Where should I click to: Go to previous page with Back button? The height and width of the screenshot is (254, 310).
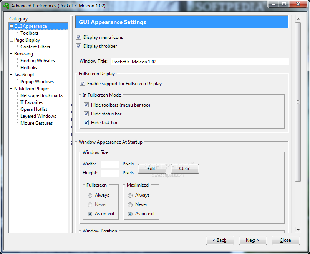coord(220,240)
